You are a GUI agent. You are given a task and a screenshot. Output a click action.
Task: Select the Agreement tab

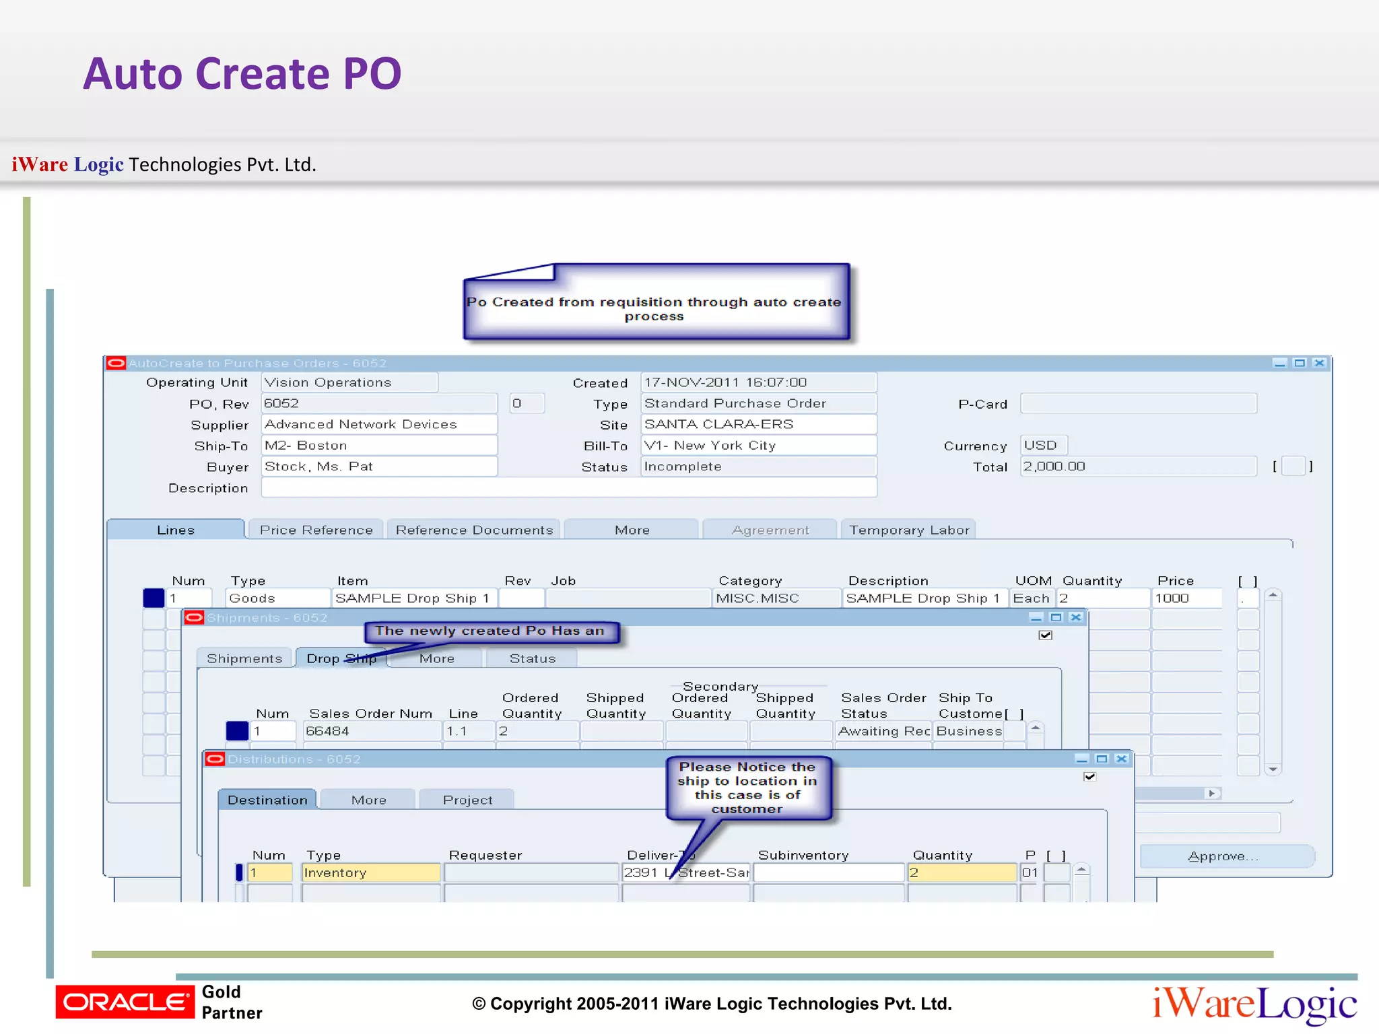coord(770,530)
